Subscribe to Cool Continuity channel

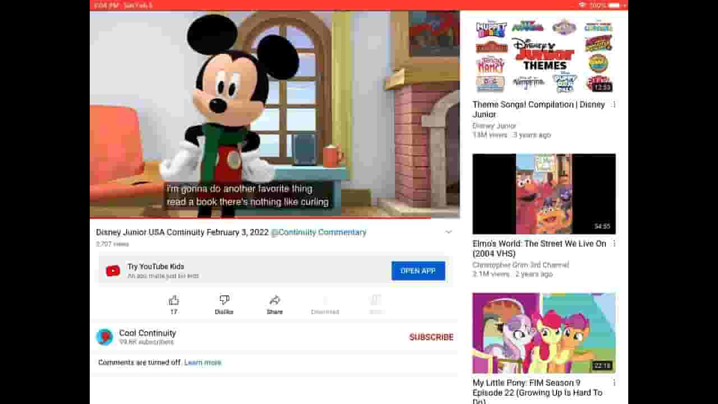click(x=431, y=337)
